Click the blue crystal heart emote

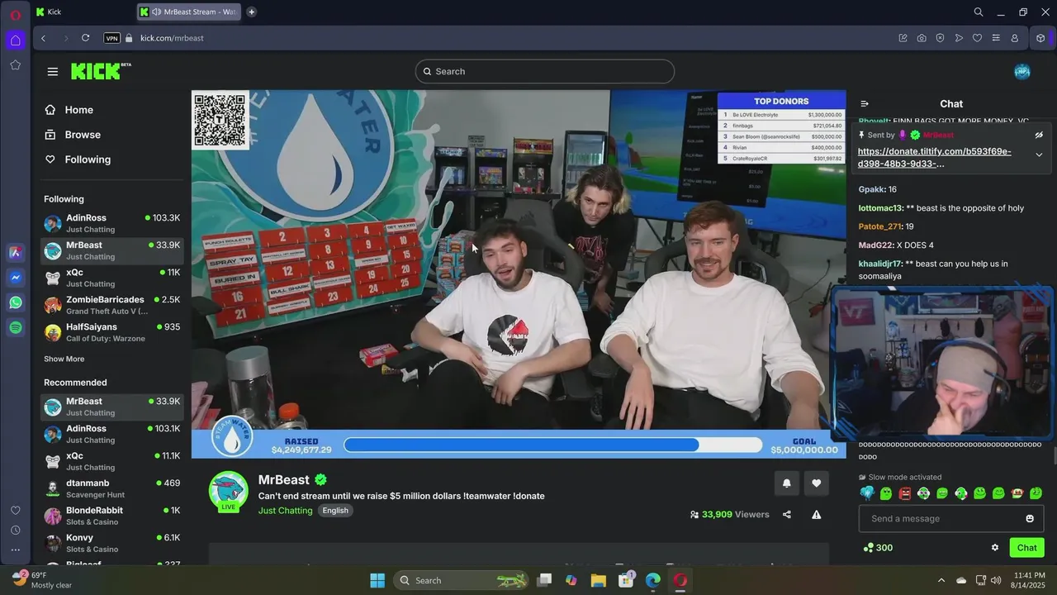point(867,493)
